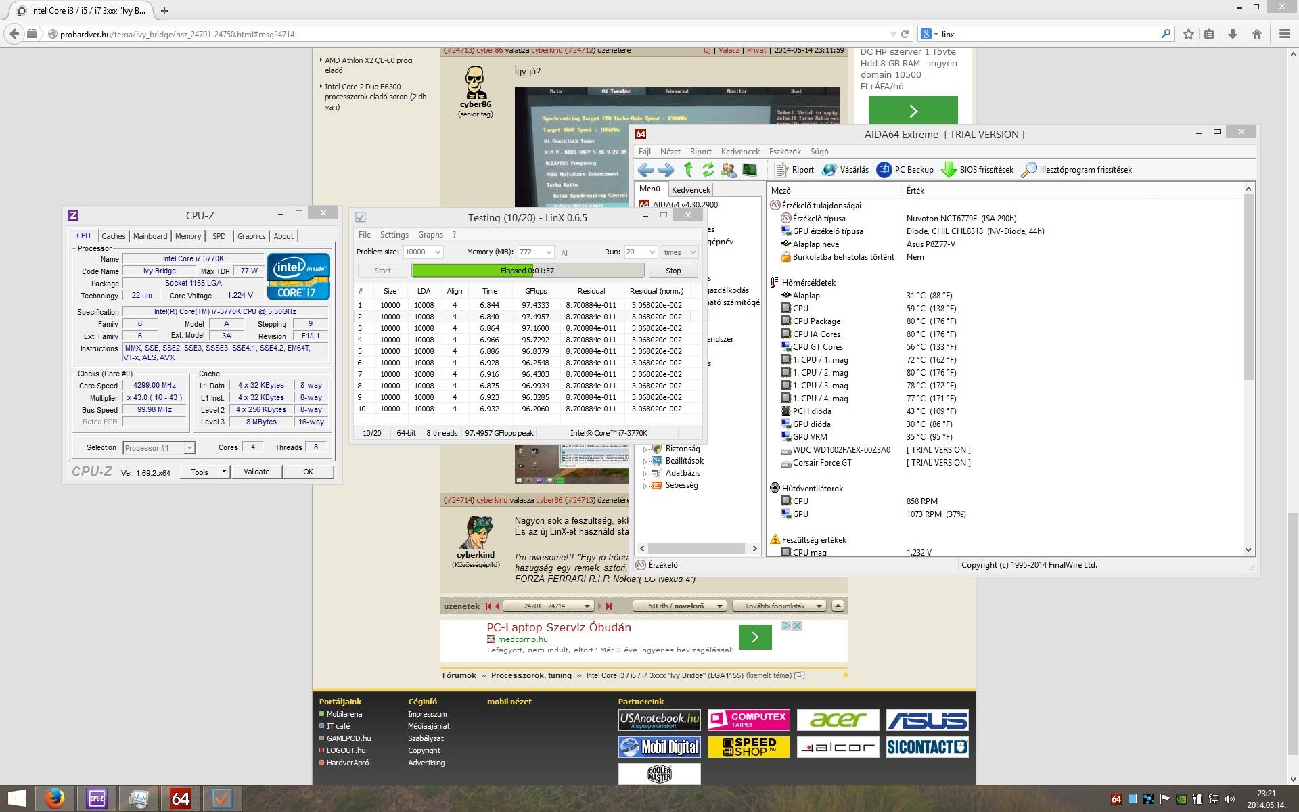Click AIDA64 menu panel horizontal scrollbar
1299x812 pixels.
click(x=697, y=549)
